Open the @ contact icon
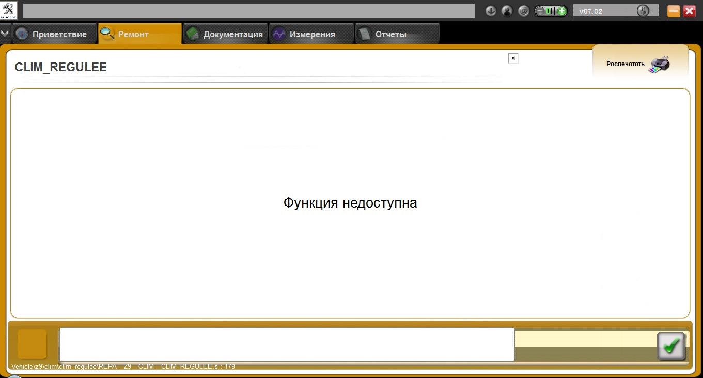Image resolution: width=703 pixels, height=378 pixels. (x=524, y=11)
